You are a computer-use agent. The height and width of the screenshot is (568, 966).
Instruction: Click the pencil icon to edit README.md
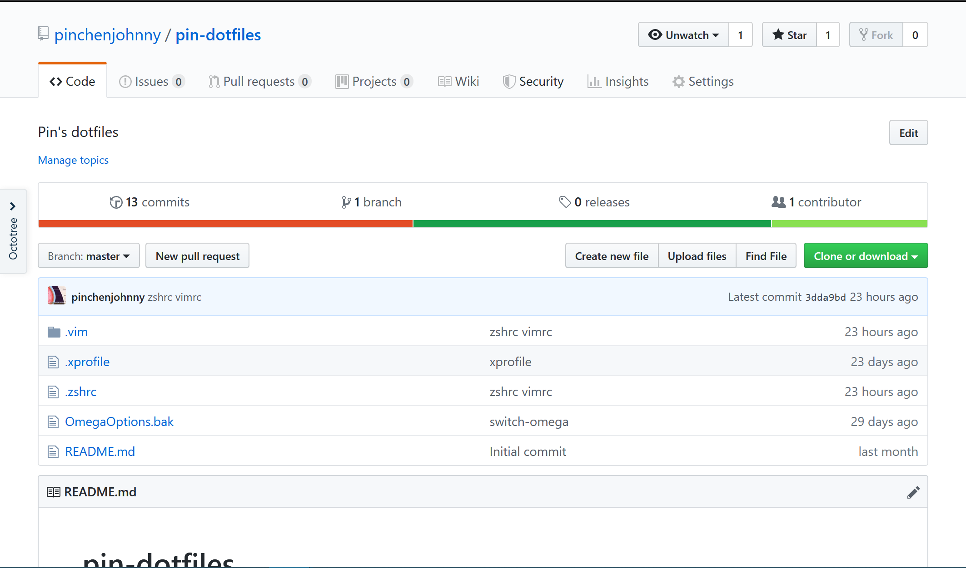(x=913, y=492)
